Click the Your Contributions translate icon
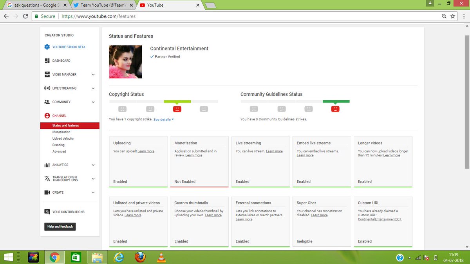Screen dimensions: 470x264 pyautogui.click(x=47, y=212)
